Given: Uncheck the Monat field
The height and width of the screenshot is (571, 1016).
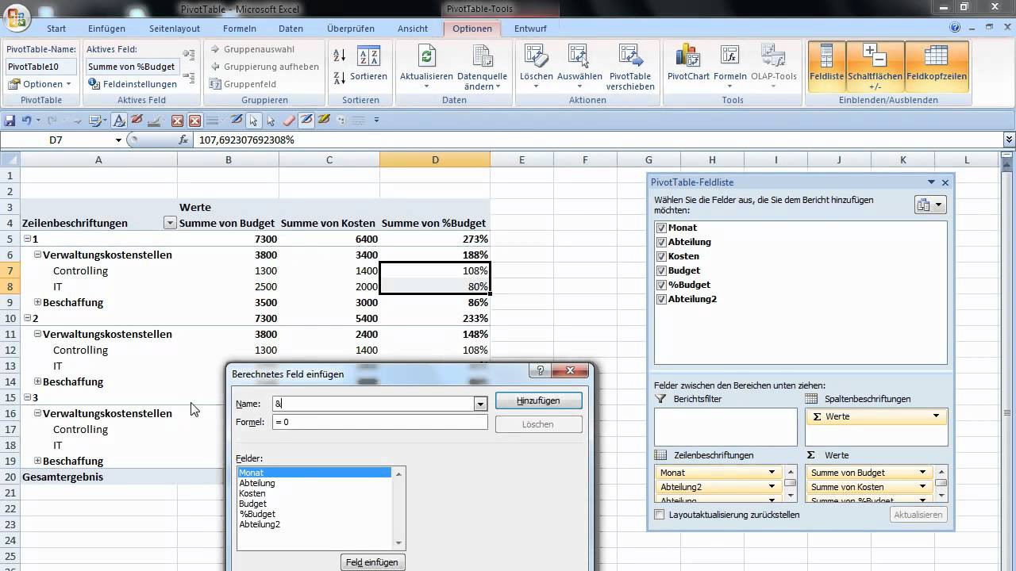Looking at the screenshot, I should point(661,228).
